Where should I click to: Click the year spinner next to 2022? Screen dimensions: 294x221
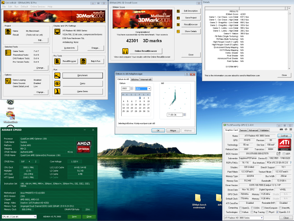(x=132, y=88)
